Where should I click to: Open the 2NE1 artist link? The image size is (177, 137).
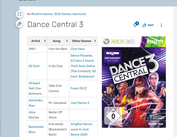pyautogui.click(x=32, y=49)
